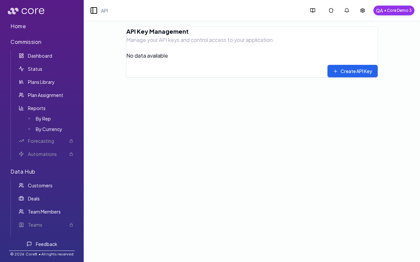Click the Plans Library books icon
The width and height of the screenshot is (420, 262).
21,82
